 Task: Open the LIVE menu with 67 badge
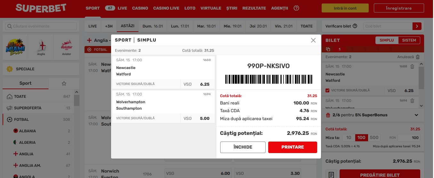coord(116,8)
